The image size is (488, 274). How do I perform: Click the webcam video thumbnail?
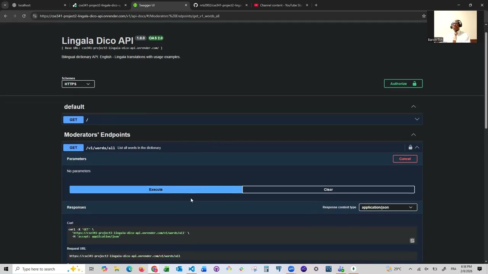point(455,27)
